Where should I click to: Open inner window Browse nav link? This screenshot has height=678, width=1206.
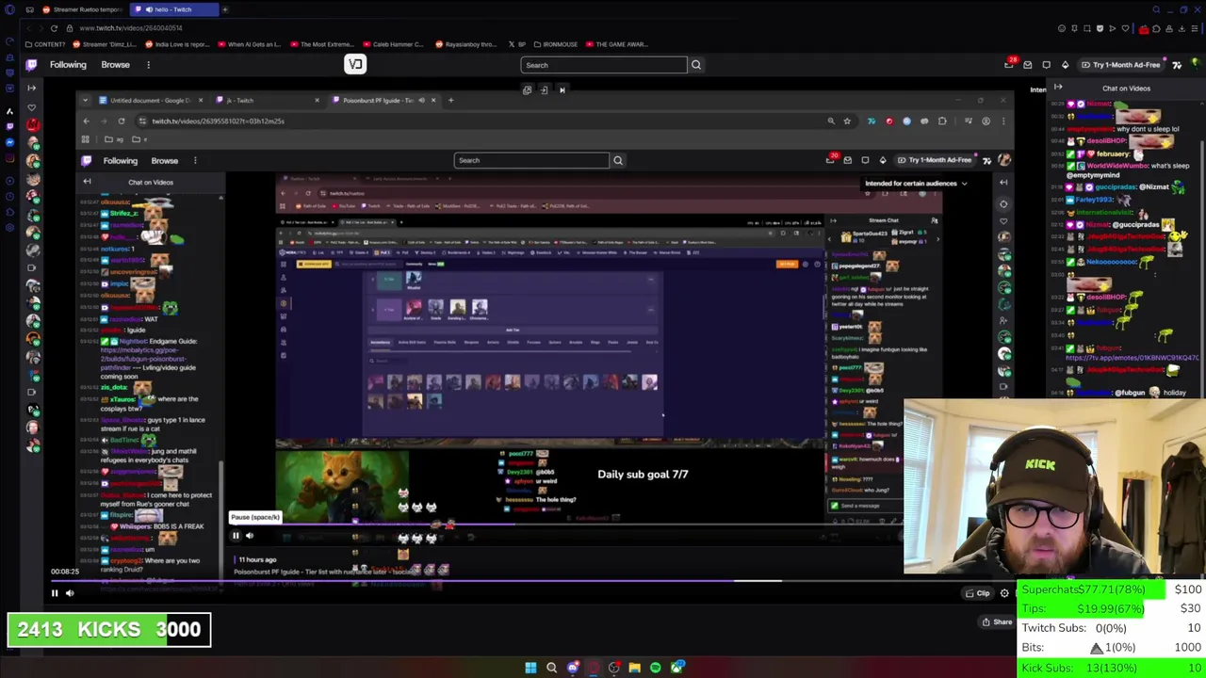coord(164,160)
